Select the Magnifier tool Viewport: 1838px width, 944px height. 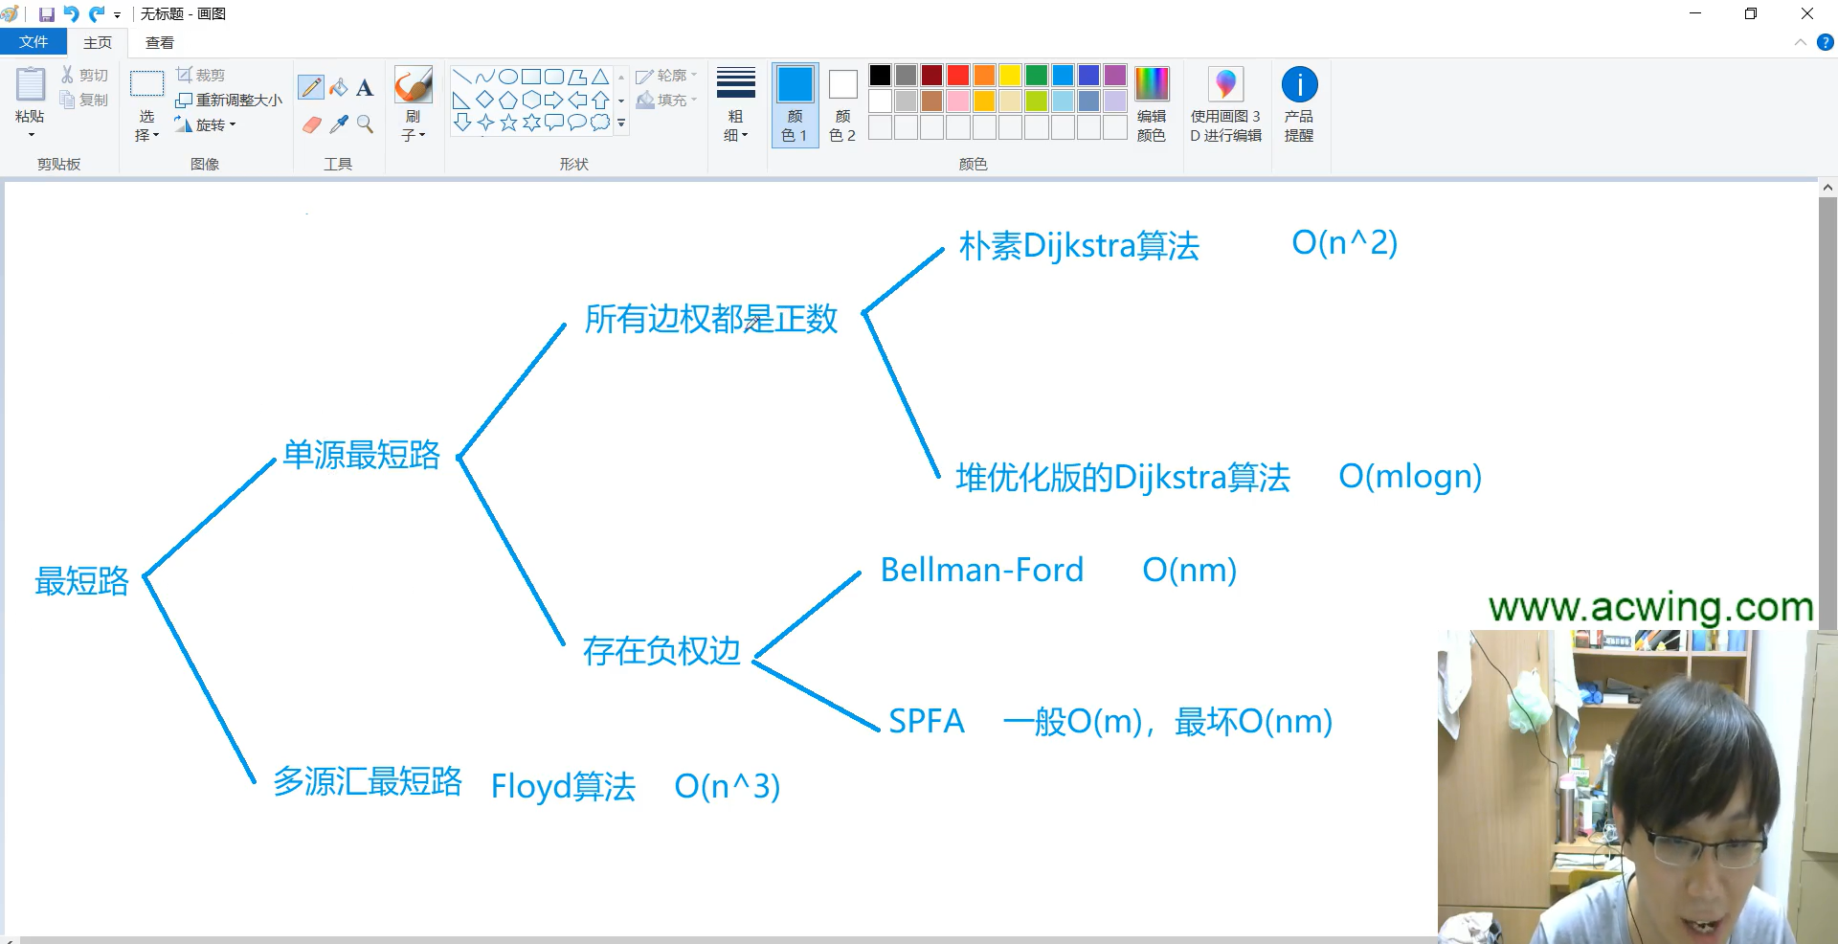click(x=365, y=124)
